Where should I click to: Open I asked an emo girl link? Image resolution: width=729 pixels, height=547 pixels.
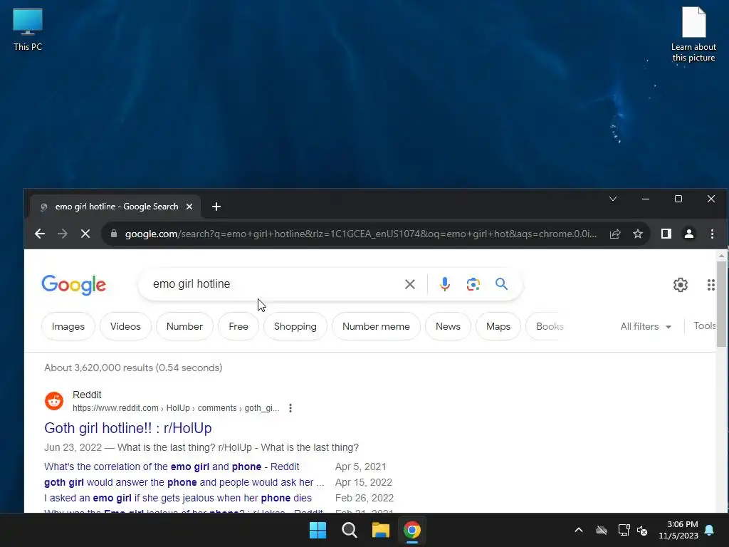pos(177,498)
